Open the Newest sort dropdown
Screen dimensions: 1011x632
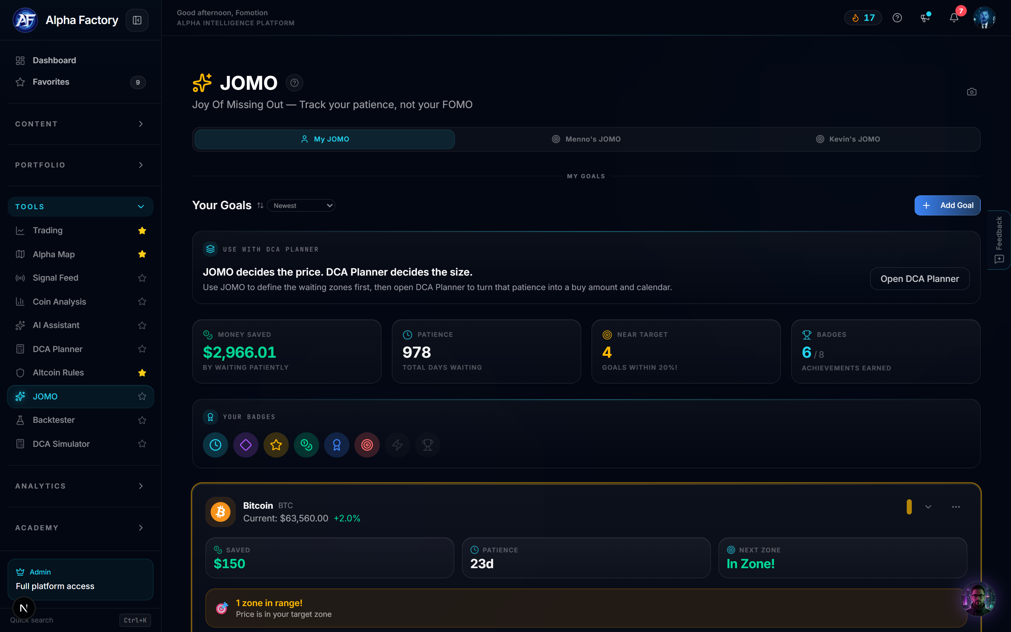301,206
